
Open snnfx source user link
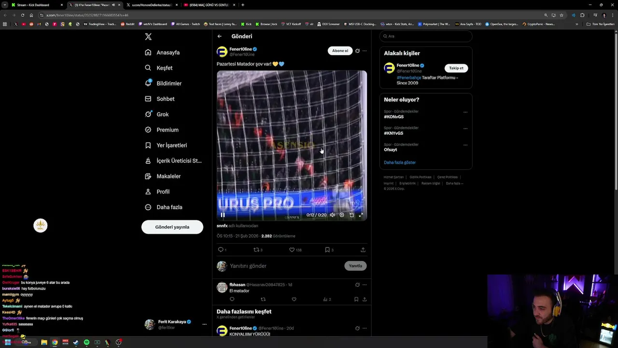pos(222,226)
